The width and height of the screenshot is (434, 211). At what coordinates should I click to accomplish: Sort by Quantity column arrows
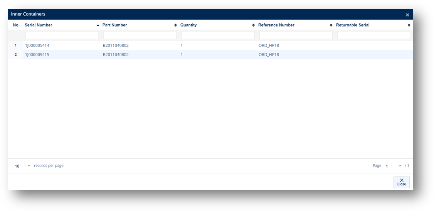(253, 25)
